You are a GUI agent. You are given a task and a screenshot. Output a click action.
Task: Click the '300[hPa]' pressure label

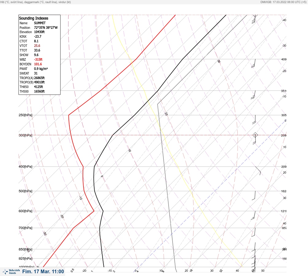point(25,135)
